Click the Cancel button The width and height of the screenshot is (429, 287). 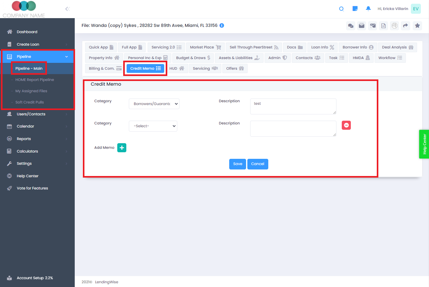[x=258, y=164]
